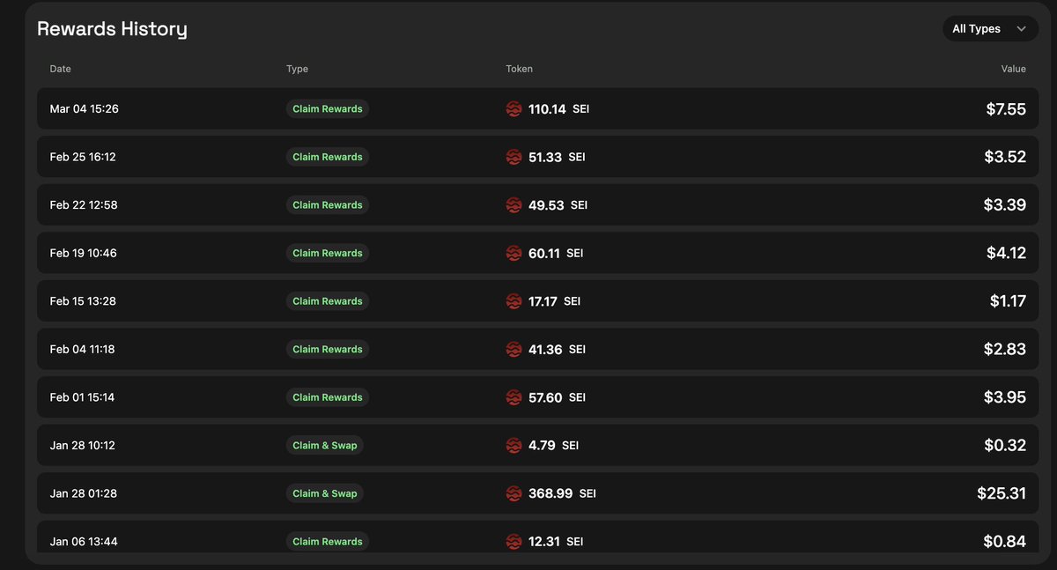Viewport: 1057px width, 570px height.
Task: Click the Value column header
Action: (1013, 69)
